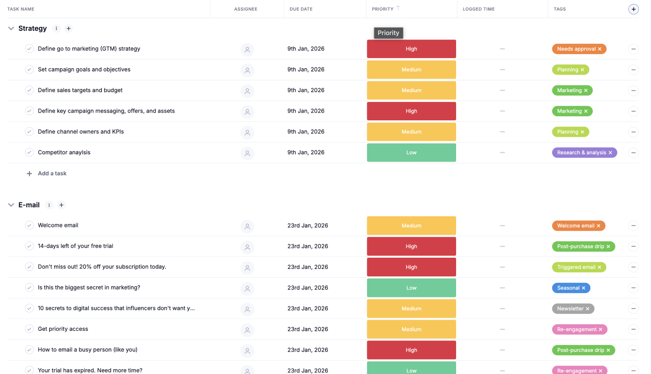Click assignee icon for Competitor anaylsis
Screen dimensions: 651x374
[247, 153]
